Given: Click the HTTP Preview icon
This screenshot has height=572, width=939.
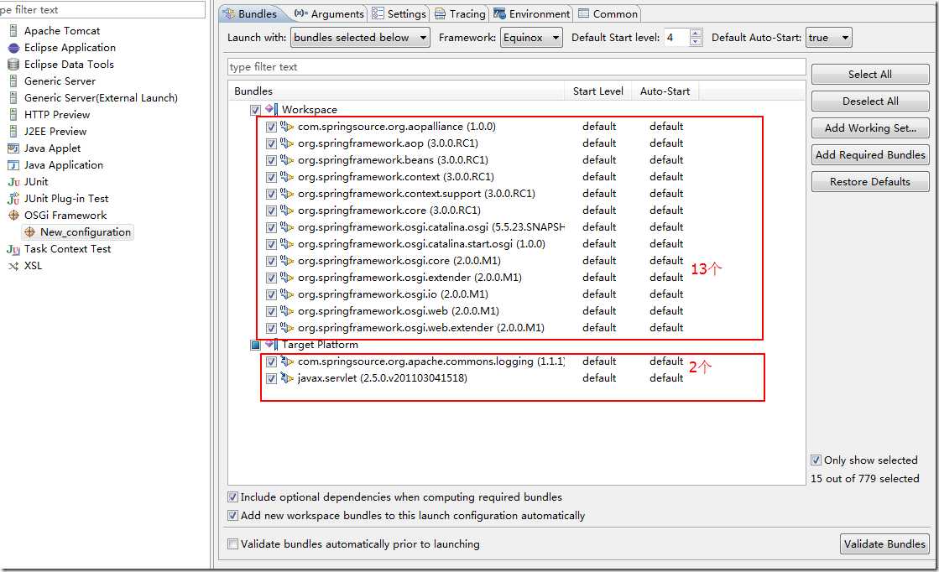Looking at the screenshot, I should click(x=13, y=114).
